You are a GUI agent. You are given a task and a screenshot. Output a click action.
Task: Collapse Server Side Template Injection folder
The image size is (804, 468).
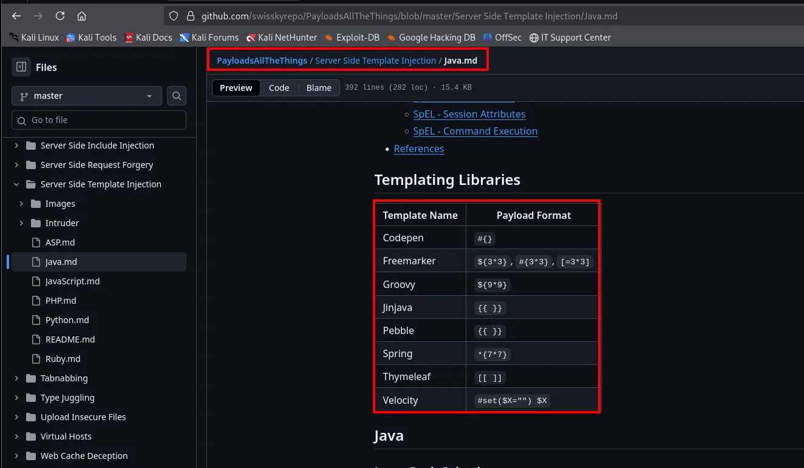(x=16, y=184)
